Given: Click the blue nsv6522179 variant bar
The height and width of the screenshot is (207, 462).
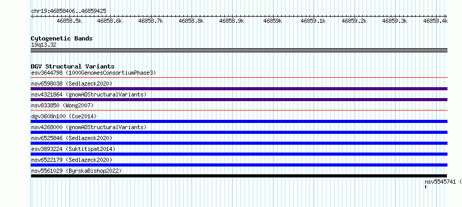Looking at the screenshot, I should (239, 165).
